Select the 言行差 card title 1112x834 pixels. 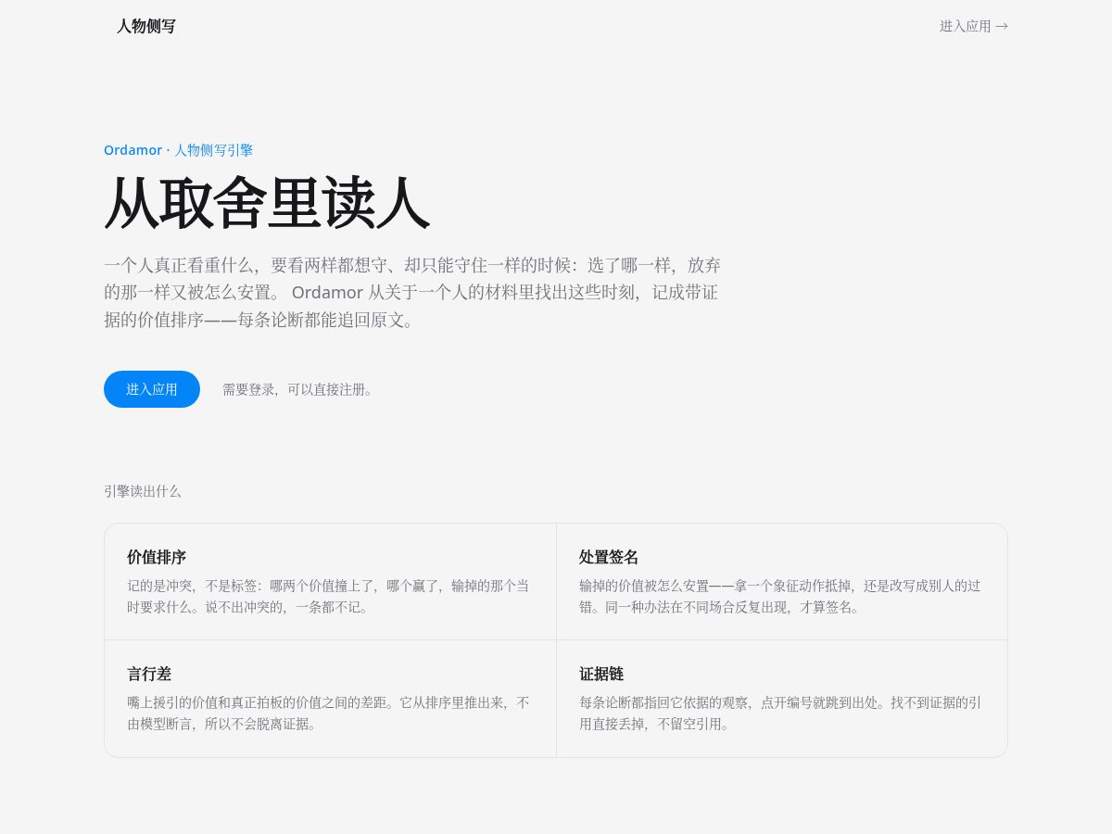tap(149, 674)
